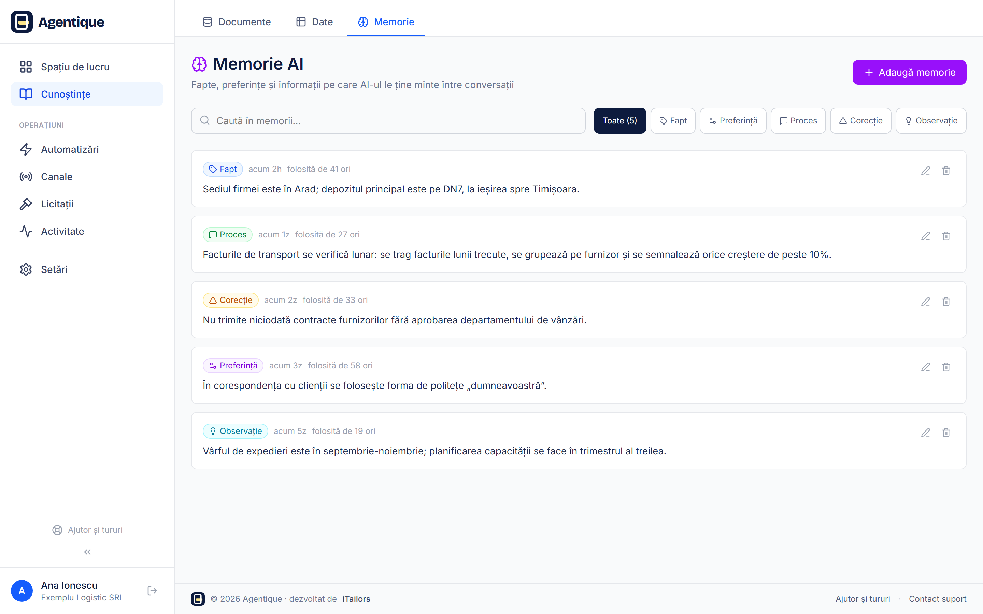983x614 pixels.
Task: Edit the Corecție memory about supplier contracts
Action: 925,301
